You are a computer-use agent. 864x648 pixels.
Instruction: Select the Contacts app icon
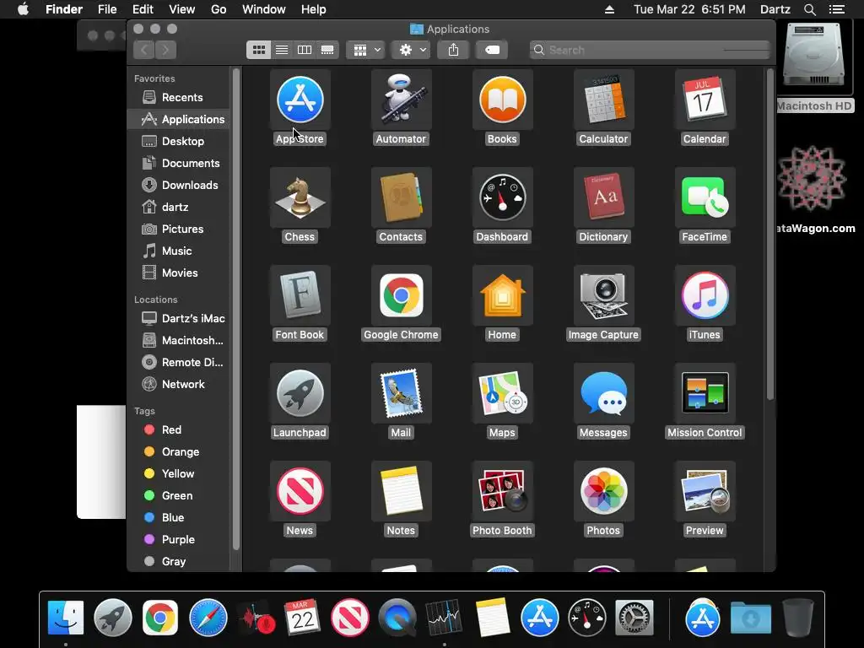click(x=401, y=197)
